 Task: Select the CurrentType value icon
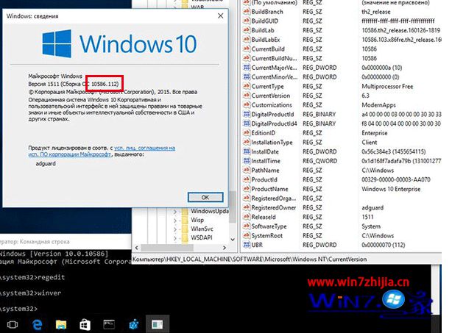[247, 86]
